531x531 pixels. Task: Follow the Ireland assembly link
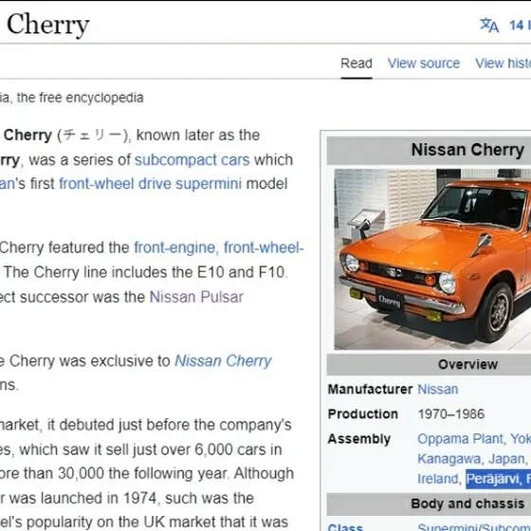click(438, 479)
